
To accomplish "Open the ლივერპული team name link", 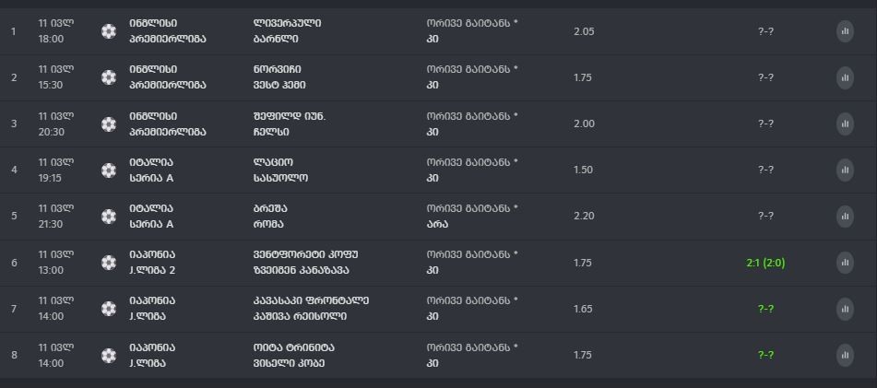I will 287,23.
